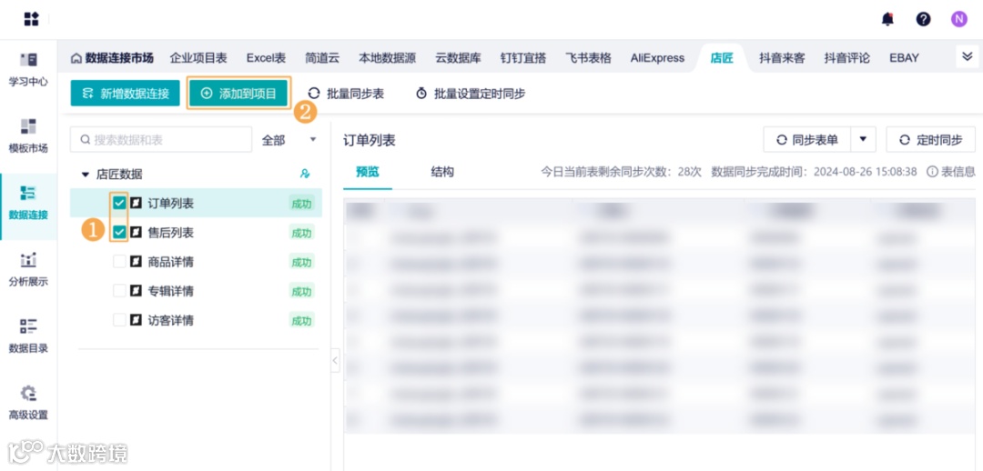Screen dimensions: 983x471
Task: Open 分析展示 in sidebar
Action: click(x=28, y=269)
